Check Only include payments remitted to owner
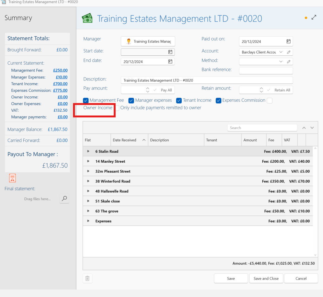 pyautogui.click(x=117, y=108)
